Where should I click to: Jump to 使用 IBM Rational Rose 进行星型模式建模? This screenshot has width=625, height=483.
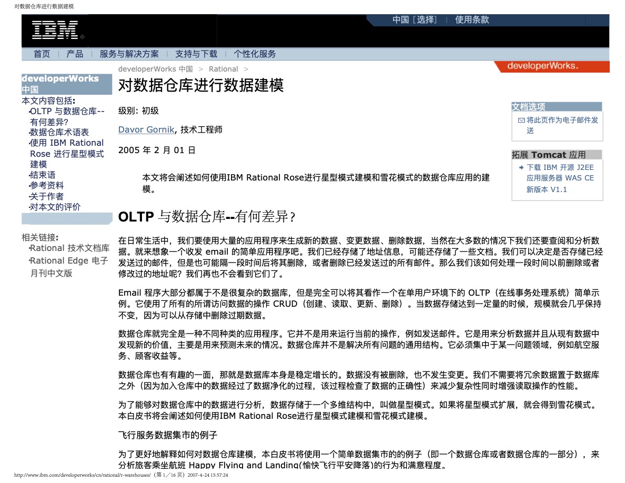point(67,154)
